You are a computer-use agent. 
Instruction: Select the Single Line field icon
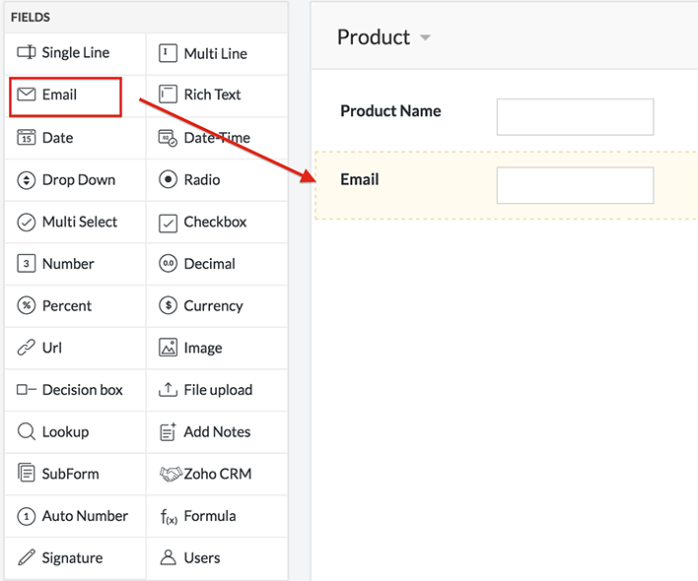click(x=27, y=53)
